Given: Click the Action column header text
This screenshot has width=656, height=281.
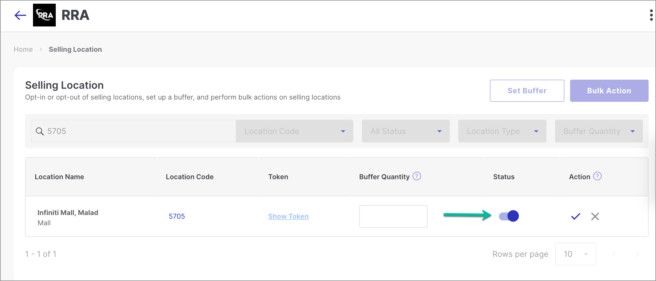Looking at the screenshot, I should click(x=579, y=177).
